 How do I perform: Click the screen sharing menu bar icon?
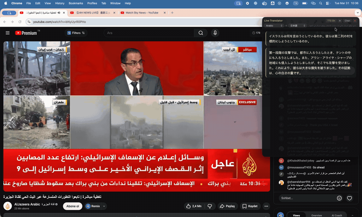[238, 3]
